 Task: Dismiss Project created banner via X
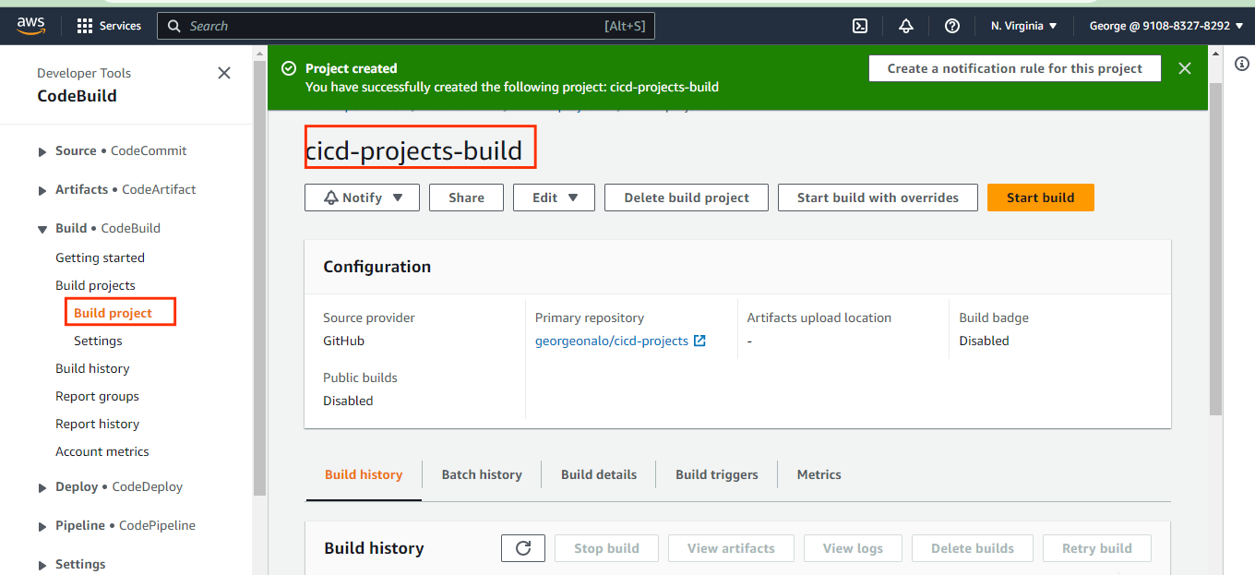coord(1185,67)
